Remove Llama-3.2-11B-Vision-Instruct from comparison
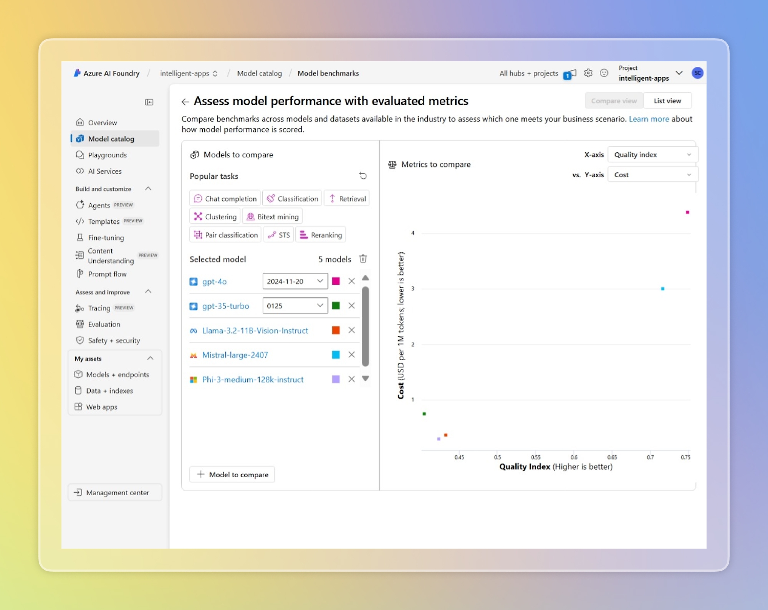 click(351, 330)
